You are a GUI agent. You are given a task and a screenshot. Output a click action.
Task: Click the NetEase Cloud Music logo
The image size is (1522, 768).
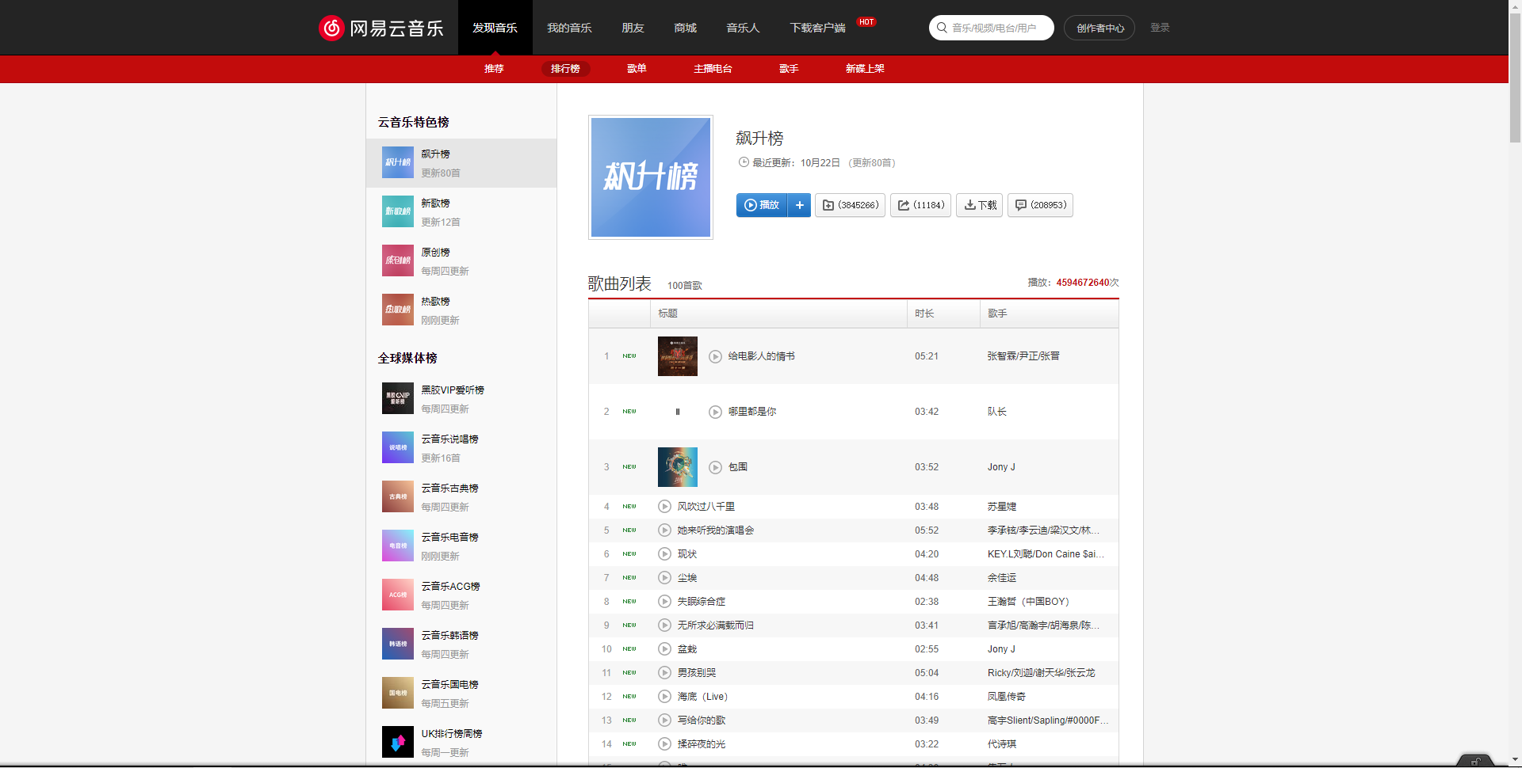click(x=381, y=28)
